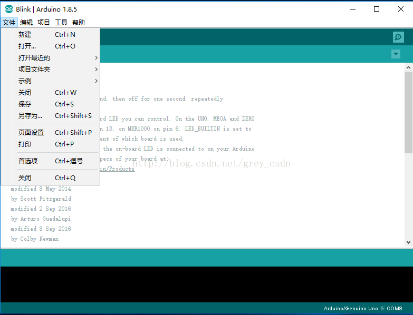Maximize the Arduino window
The image size is (413, 315).
[377, 9]
